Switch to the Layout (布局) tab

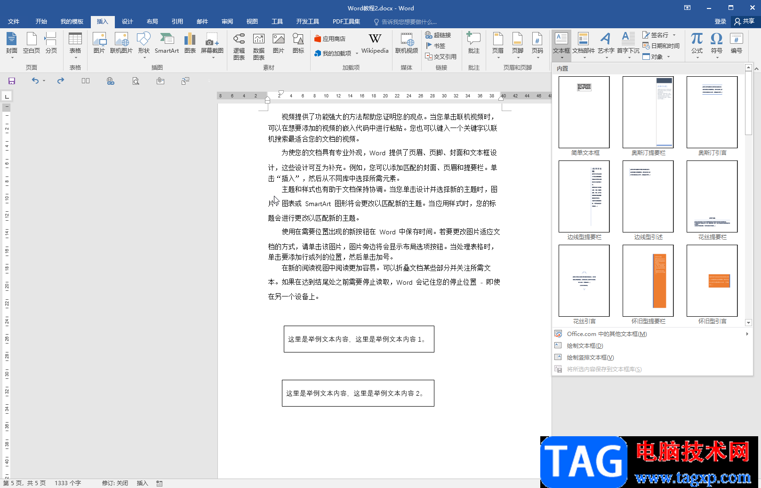point(152,22)
